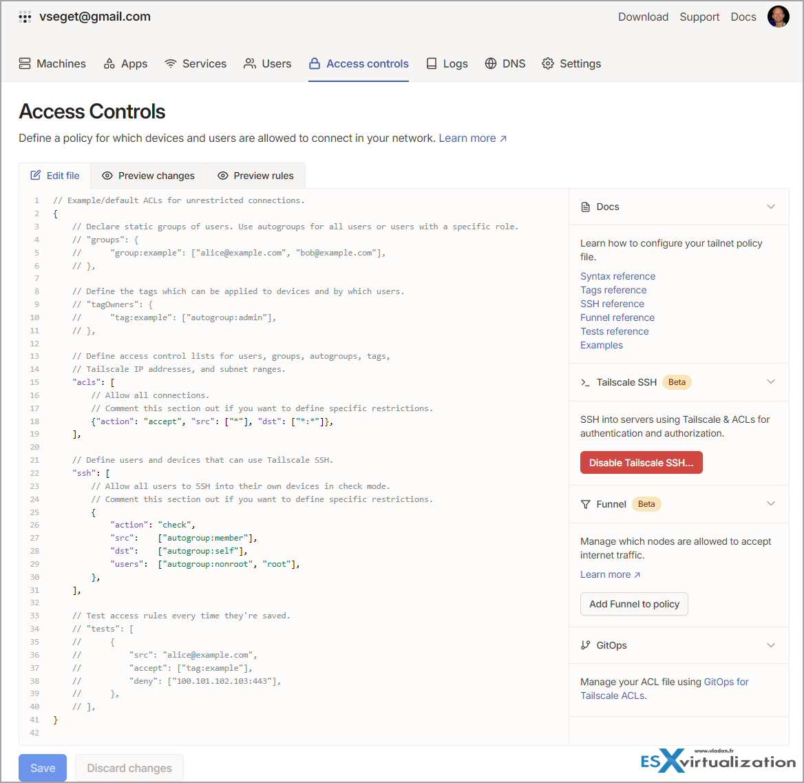
Task: Navigate to the Users page
Action: [x=267, y=63]
